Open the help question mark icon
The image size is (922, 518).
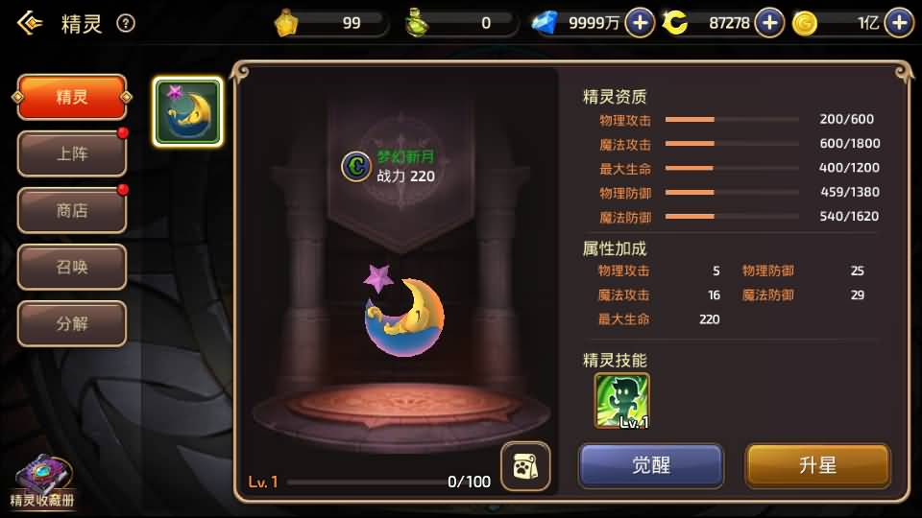click(x=125, y=23)
